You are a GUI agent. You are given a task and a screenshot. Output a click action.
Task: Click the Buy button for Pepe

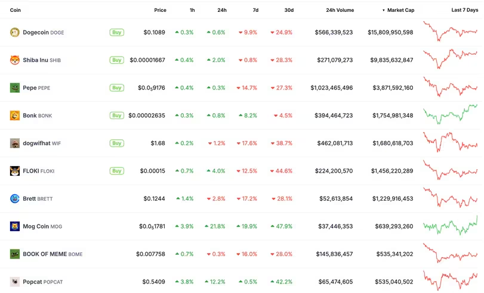click(117, 88)
